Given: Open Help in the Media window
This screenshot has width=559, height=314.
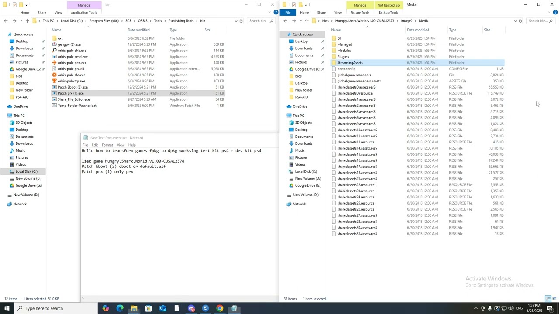Looking at the screenshot, I should [555, 12].
